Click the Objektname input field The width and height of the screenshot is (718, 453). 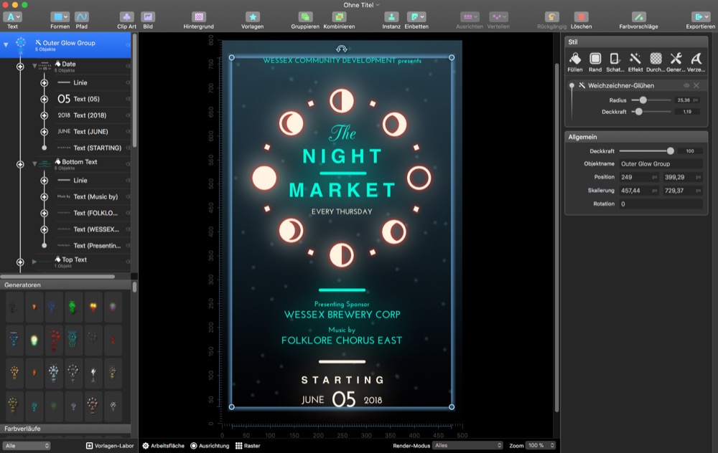pyautogui.click(x=661, y=163)
